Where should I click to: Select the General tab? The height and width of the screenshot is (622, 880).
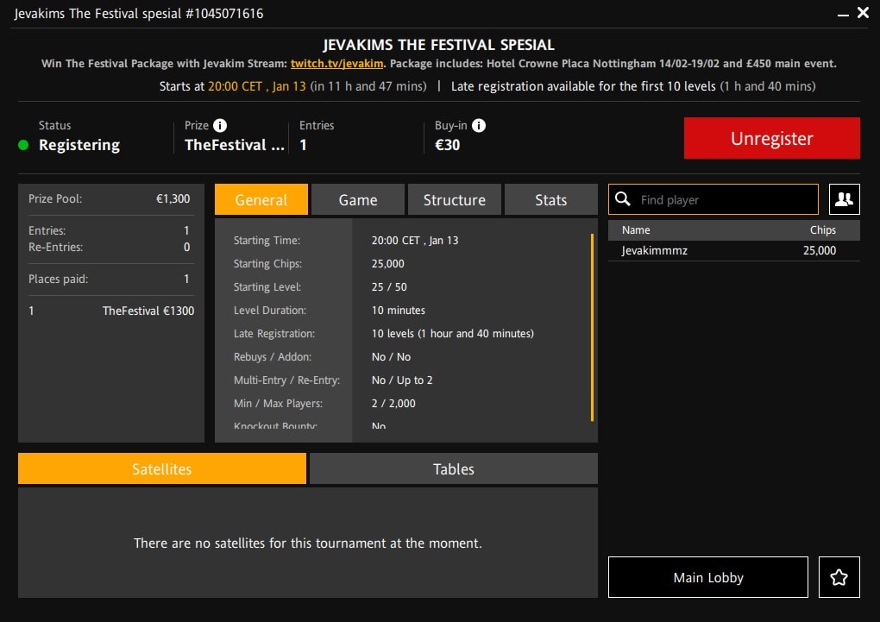coord(261,199)
